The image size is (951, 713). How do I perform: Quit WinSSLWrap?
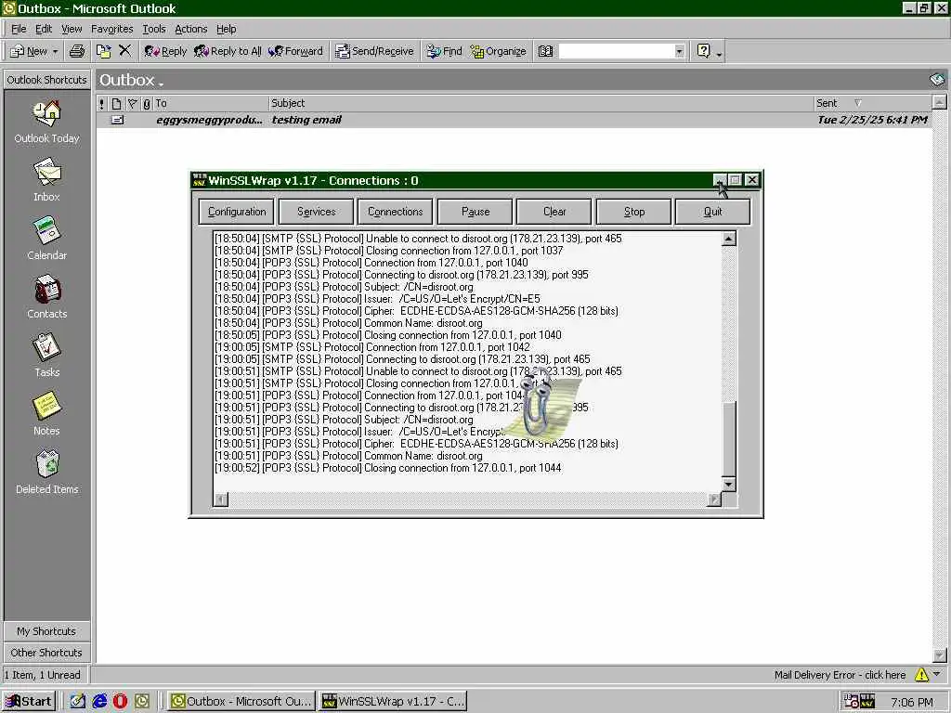(x=712, y=212)
